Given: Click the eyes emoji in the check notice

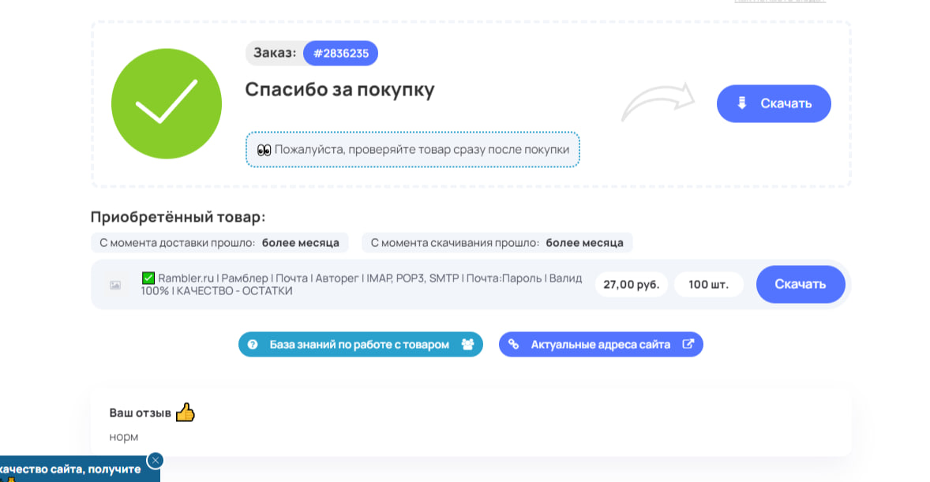Looking at the screenshot, I should [264, 150].
